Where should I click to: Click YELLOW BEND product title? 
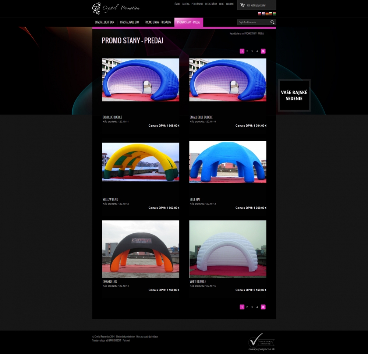[x=110, y=199]
